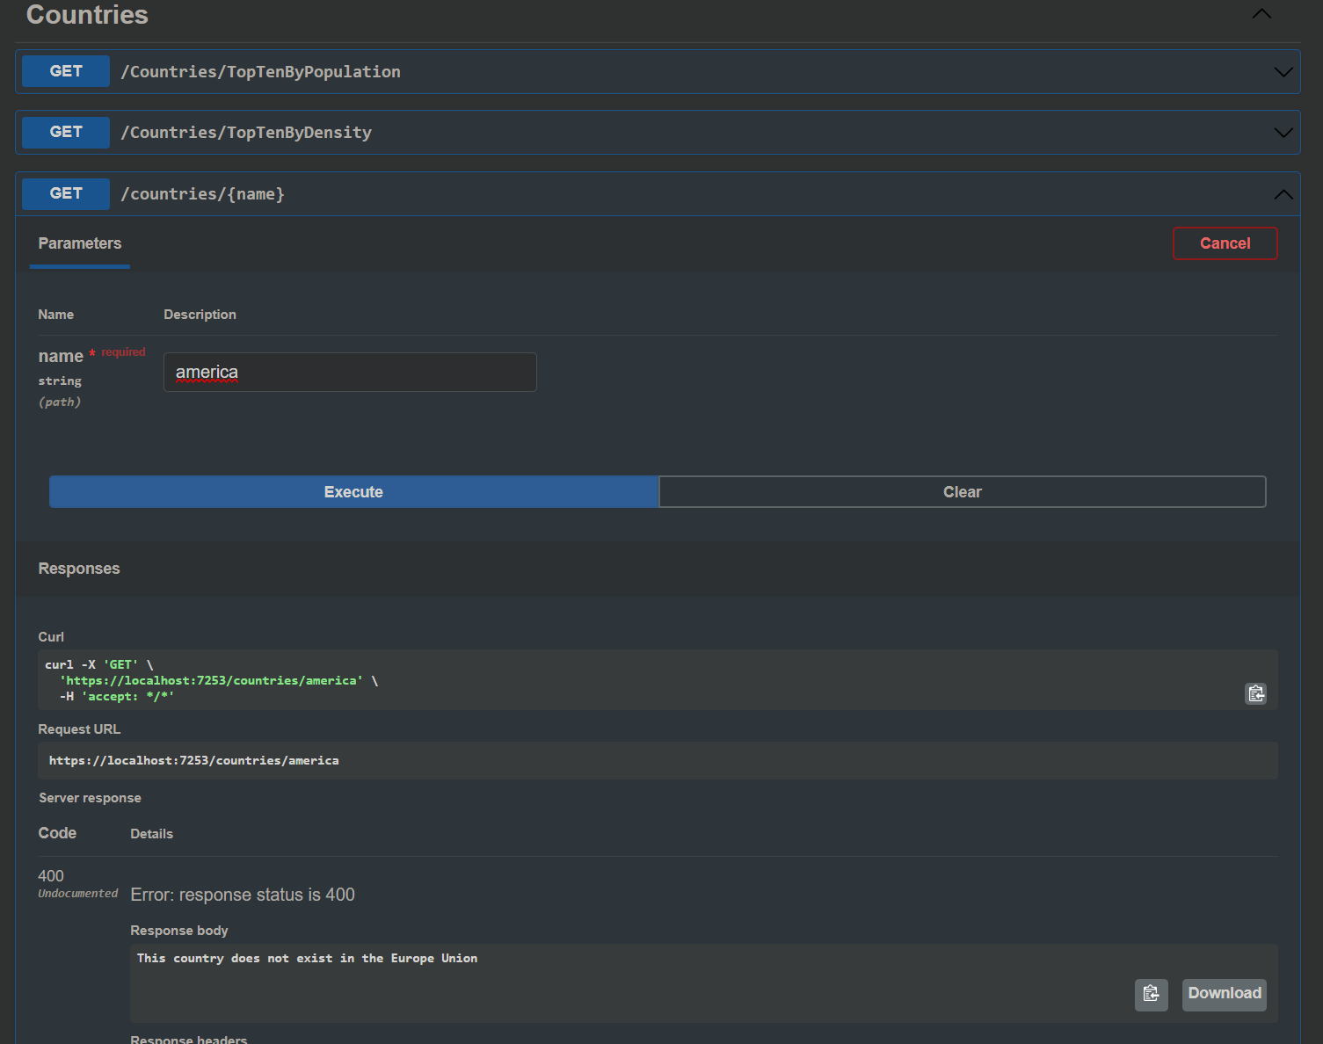Select the Request URL text
This screenshot has width=1323, height=1044.
click(x=193, y=760)
